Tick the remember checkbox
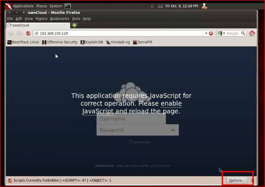 (130, 142)
